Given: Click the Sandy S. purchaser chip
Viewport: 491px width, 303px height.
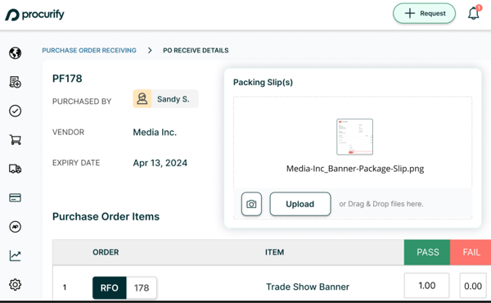Looking at the screenshot, I should click(x=165, y=99).
